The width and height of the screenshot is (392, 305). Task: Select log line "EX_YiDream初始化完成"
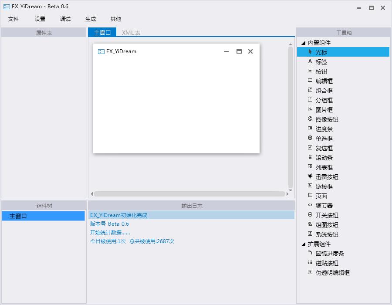coord(191,215)
